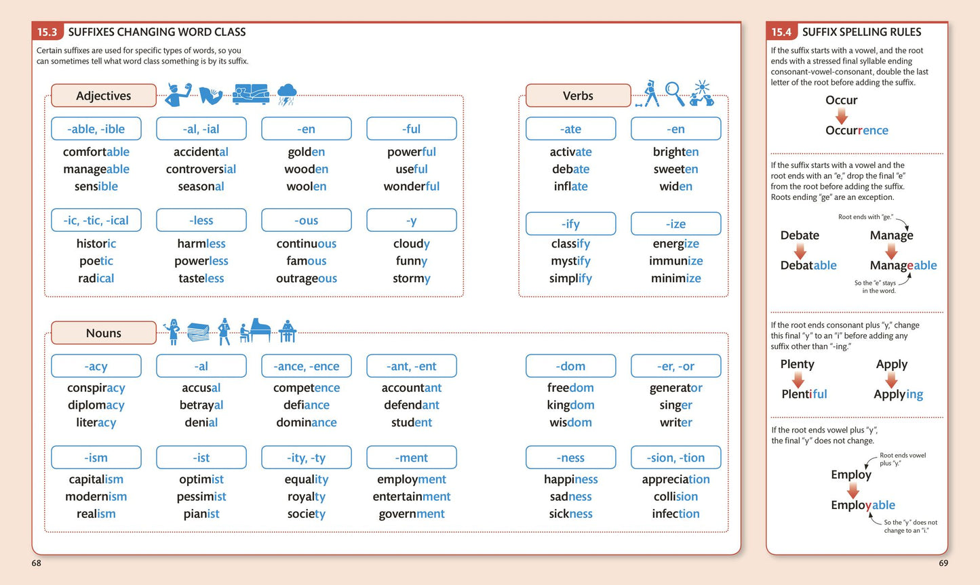Select the -ant, -ent suffix box

(x=412, y=366)
